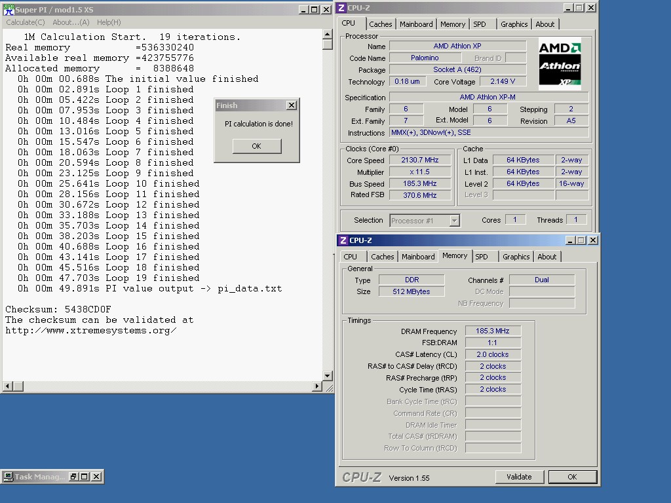This screenshot has width=671, height=503.
Task: Click the Loop 19 finished line
Action: 108,278
